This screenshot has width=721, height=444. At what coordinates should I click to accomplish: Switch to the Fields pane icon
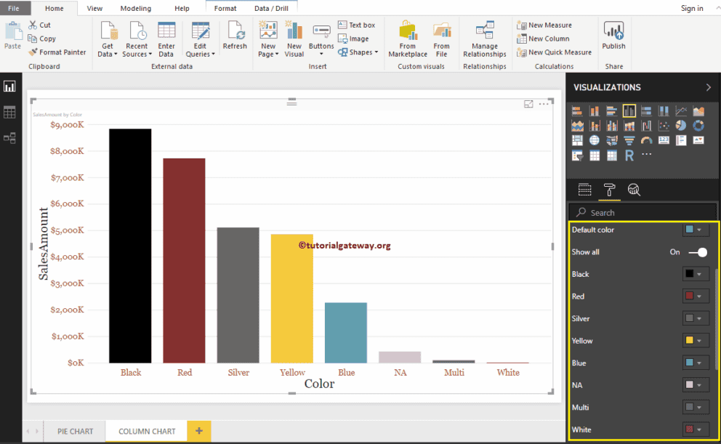click(x=585, y=190)
